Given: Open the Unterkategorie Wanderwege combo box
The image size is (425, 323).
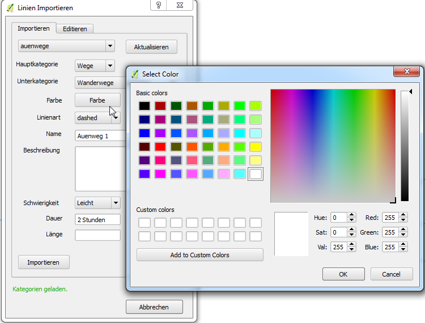Looking at the screenshot, I should (100, 83).
